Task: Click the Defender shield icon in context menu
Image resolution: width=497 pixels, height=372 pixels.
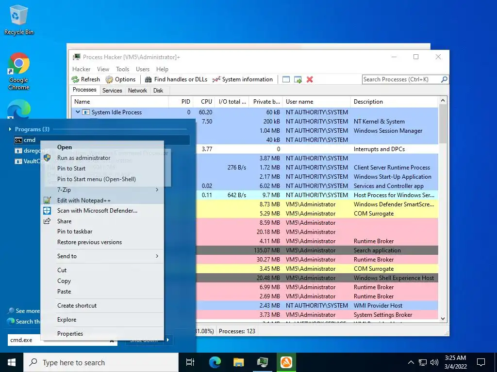Action: [47, 211]
